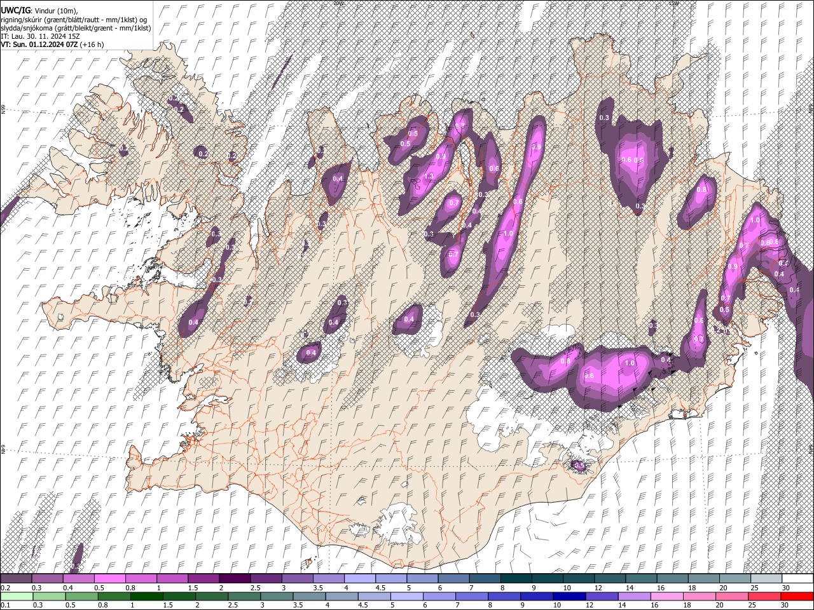Click the 'IT: Lau. 30. 11. 2024 15Z' text

click(x=40, y=36)
